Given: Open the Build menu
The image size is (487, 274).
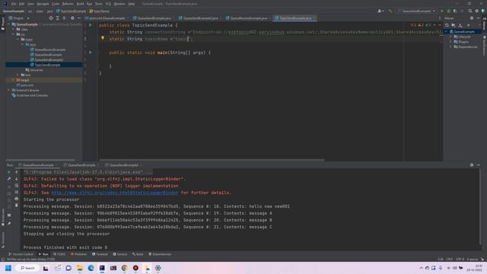Looking at the screenshot, I should pos(80,4).
